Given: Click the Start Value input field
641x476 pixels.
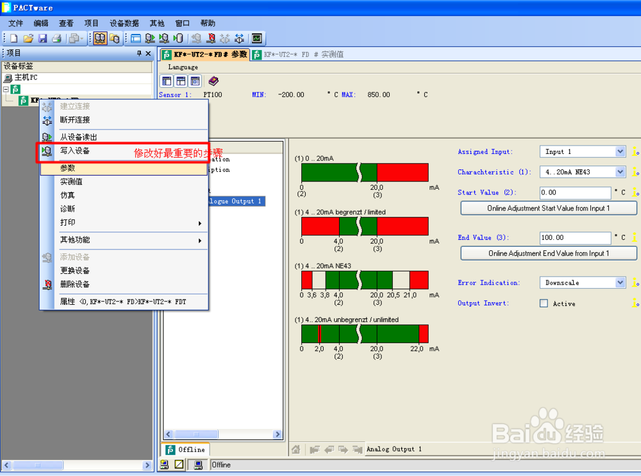Looking at the screenshot, I should 575,192.
